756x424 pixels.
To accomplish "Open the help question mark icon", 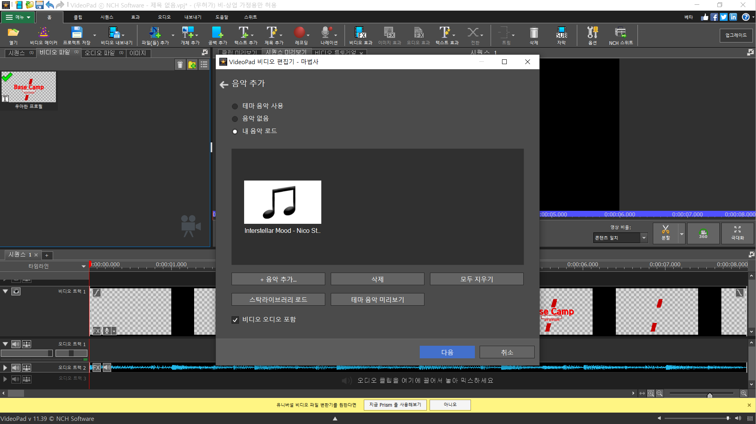I will 745,17.
